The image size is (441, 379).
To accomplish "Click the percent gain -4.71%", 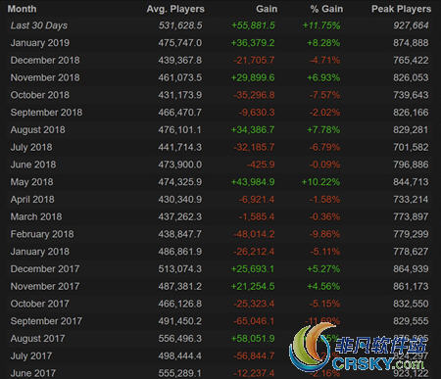I will pyautogui.click(x=324, y=60).
